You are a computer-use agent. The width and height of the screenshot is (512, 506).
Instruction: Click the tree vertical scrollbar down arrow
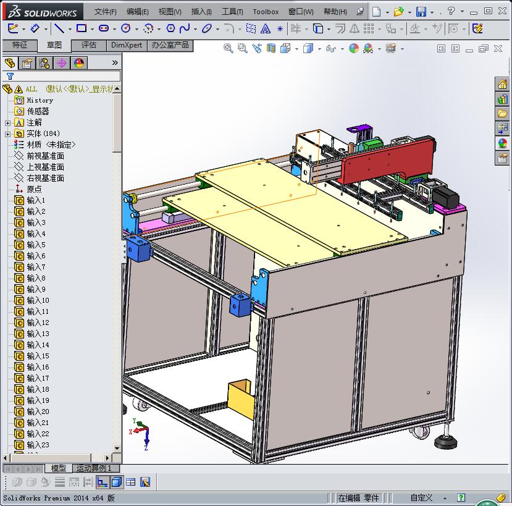[117, 448]
